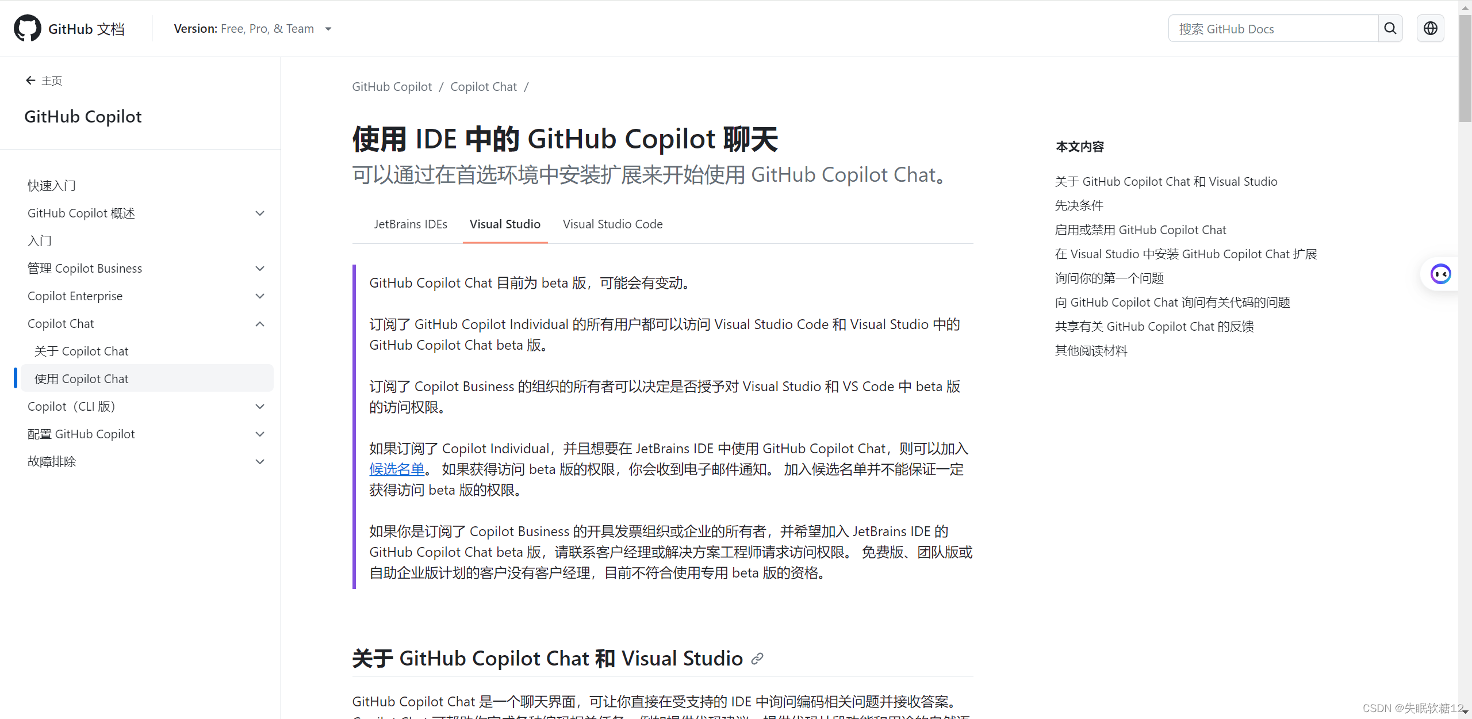Image resolution: width=1472 pixels, height=719 pixels.
Task: Open the floating chatbot assistant icon
Action: pyautogui.click(x=1440, y=274)
